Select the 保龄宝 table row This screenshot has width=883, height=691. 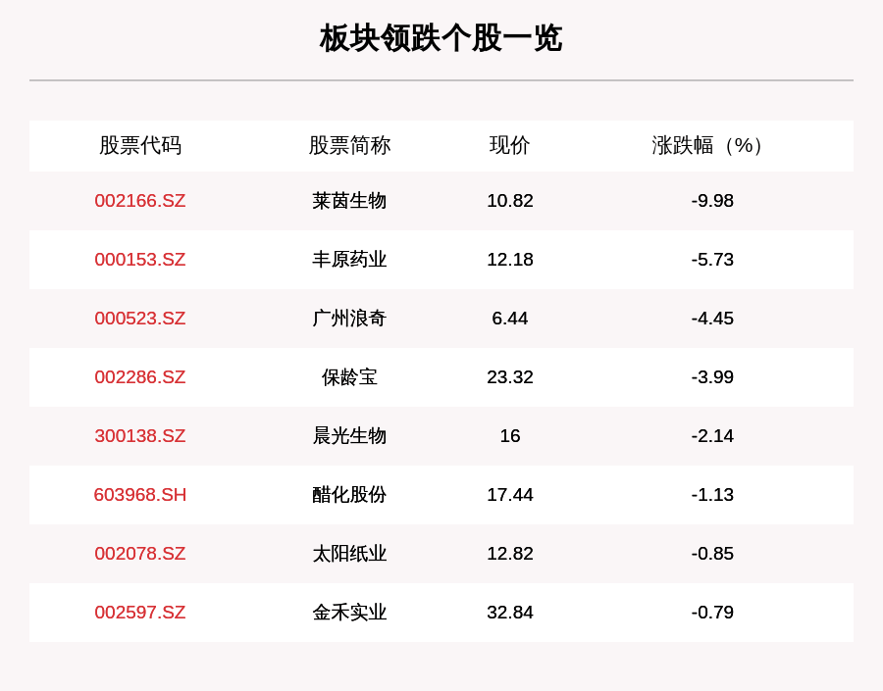click(441, 377)
